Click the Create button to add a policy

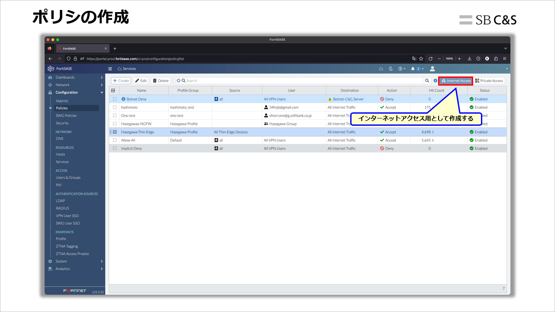coord(121,80)
